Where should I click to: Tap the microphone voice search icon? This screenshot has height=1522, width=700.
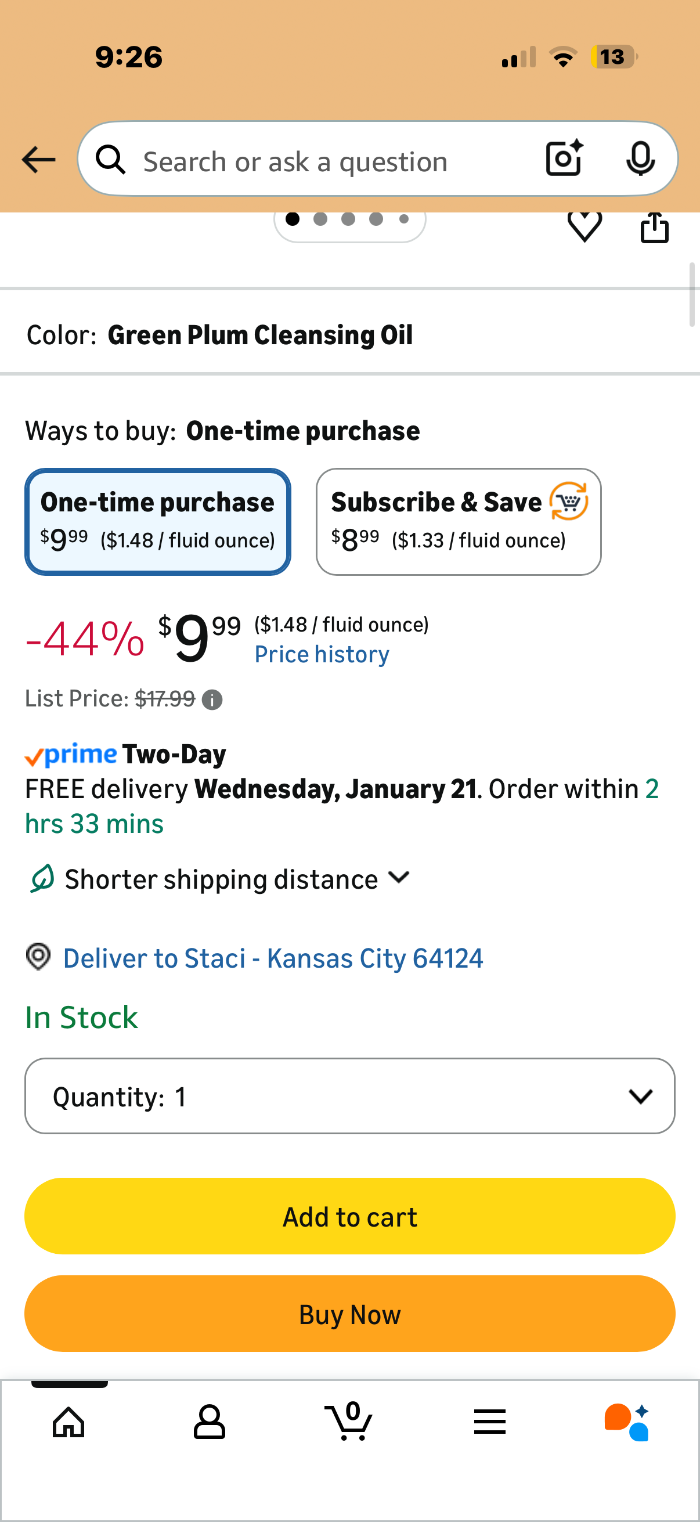click(640, 159)
